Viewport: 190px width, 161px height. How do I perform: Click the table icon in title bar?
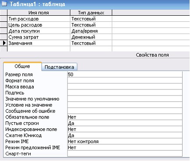[x=4, y=3]
